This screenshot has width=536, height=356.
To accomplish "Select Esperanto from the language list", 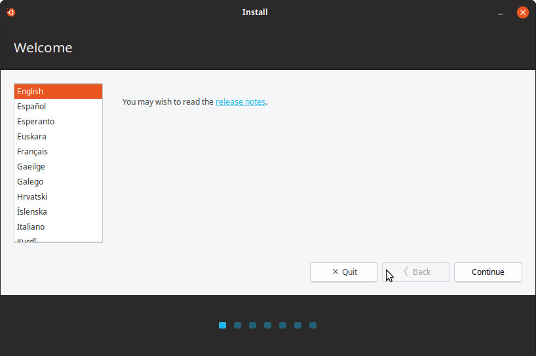I will 58,122.
